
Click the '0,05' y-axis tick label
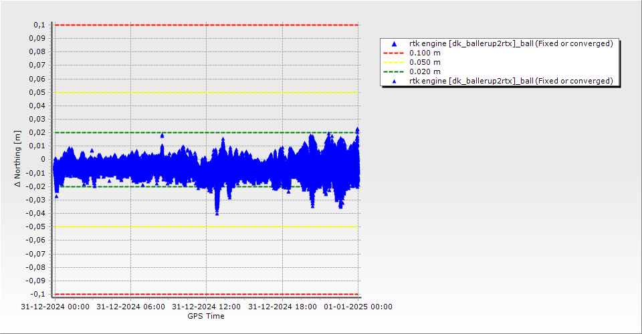coord(37,92)
